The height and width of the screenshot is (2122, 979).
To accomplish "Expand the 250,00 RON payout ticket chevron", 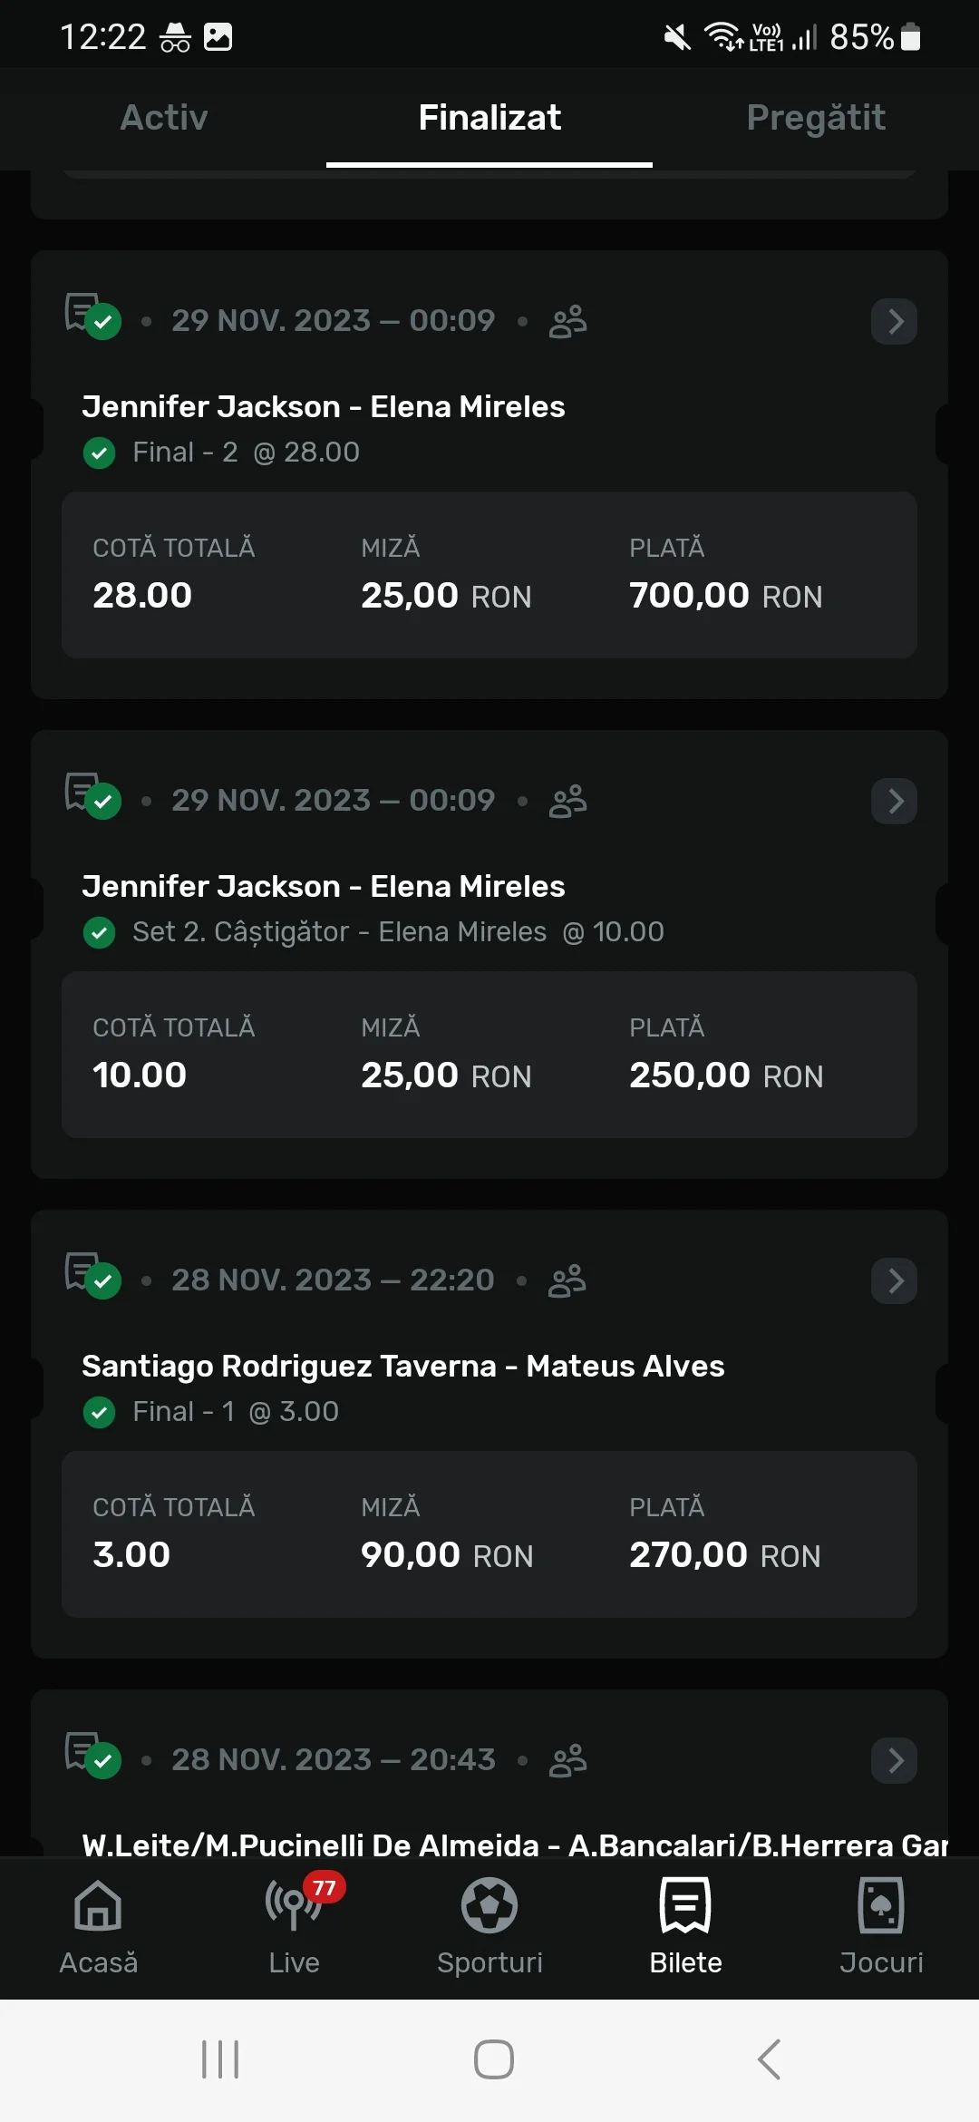I will (895, 801).
